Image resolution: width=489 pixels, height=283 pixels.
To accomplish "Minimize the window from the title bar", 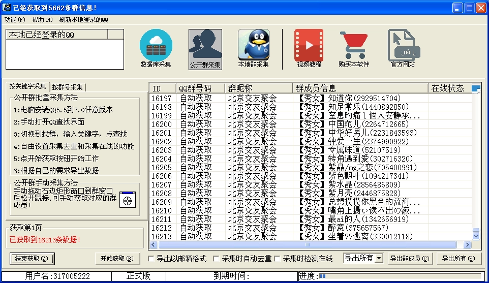I will point(457,8).
